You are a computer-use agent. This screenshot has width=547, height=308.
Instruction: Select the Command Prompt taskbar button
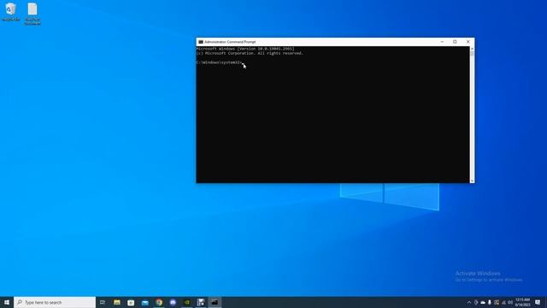click(x=215, y=302)
